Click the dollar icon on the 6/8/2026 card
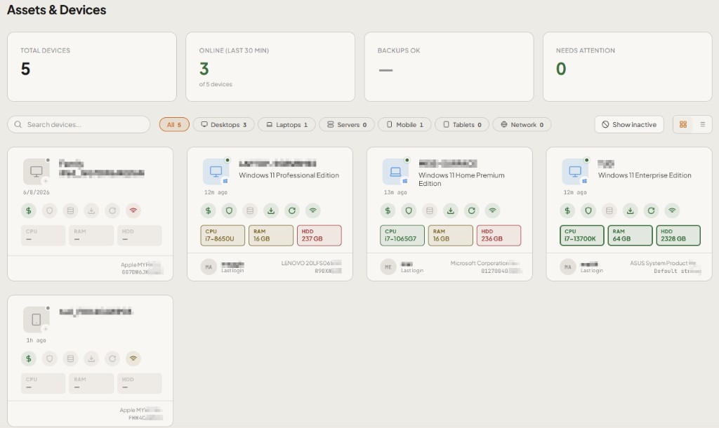This screenshot has width=719, height=428. [x=28, y=210]
